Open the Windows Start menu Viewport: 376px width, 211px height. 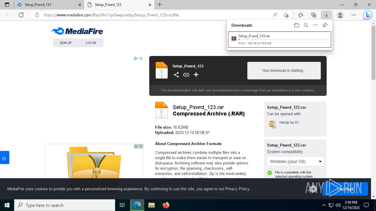7,205
